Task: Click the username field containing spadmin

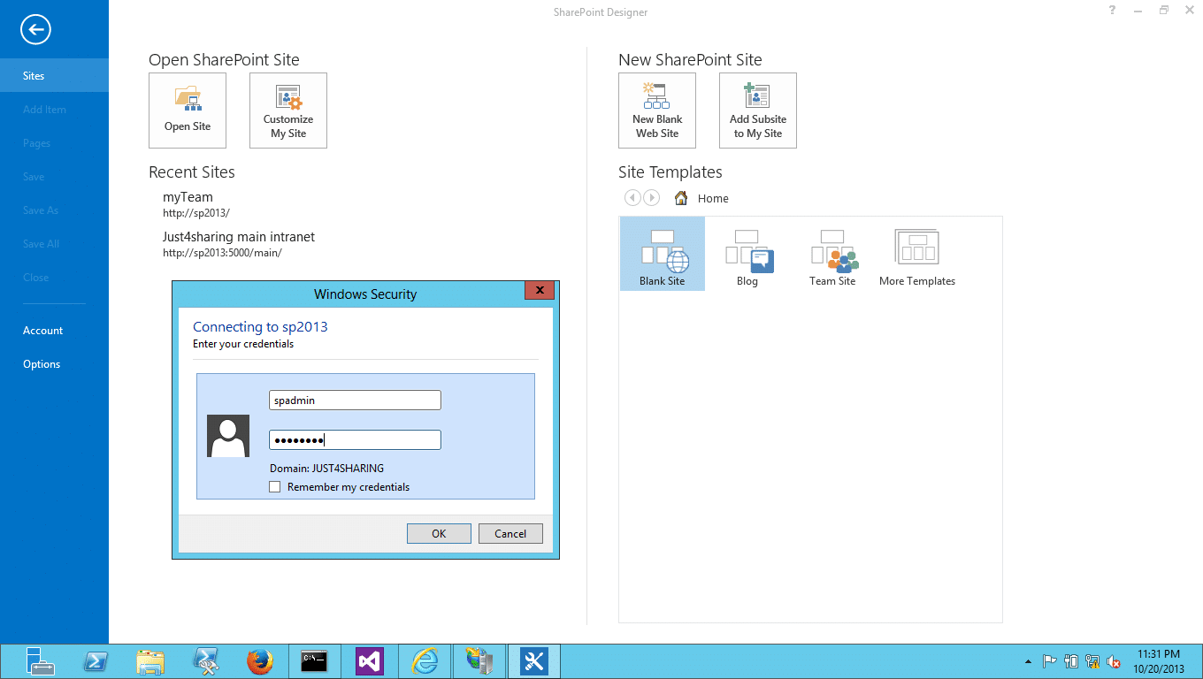Action: click(355, 401)
